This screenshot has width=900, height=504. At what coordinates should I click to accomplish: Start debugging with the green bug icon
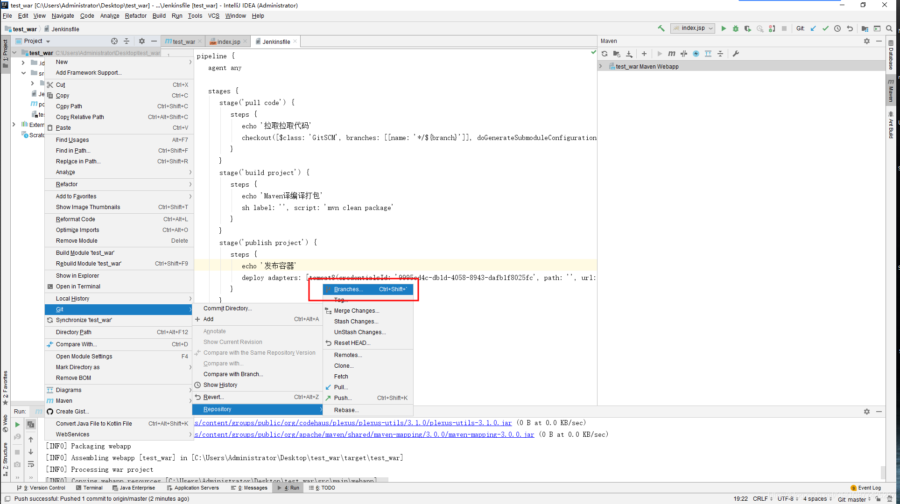(736, 28)
